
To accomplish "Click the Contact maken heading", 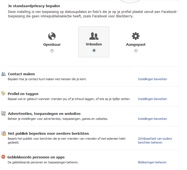I will pyautogui.click(x=21, y=74).
